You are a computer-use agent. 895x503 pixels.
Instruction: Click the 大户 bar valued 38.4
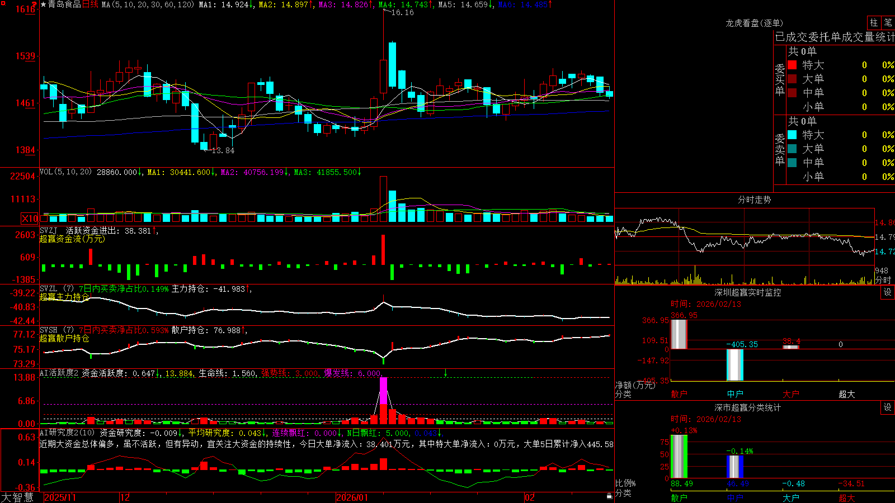[791, 347]
